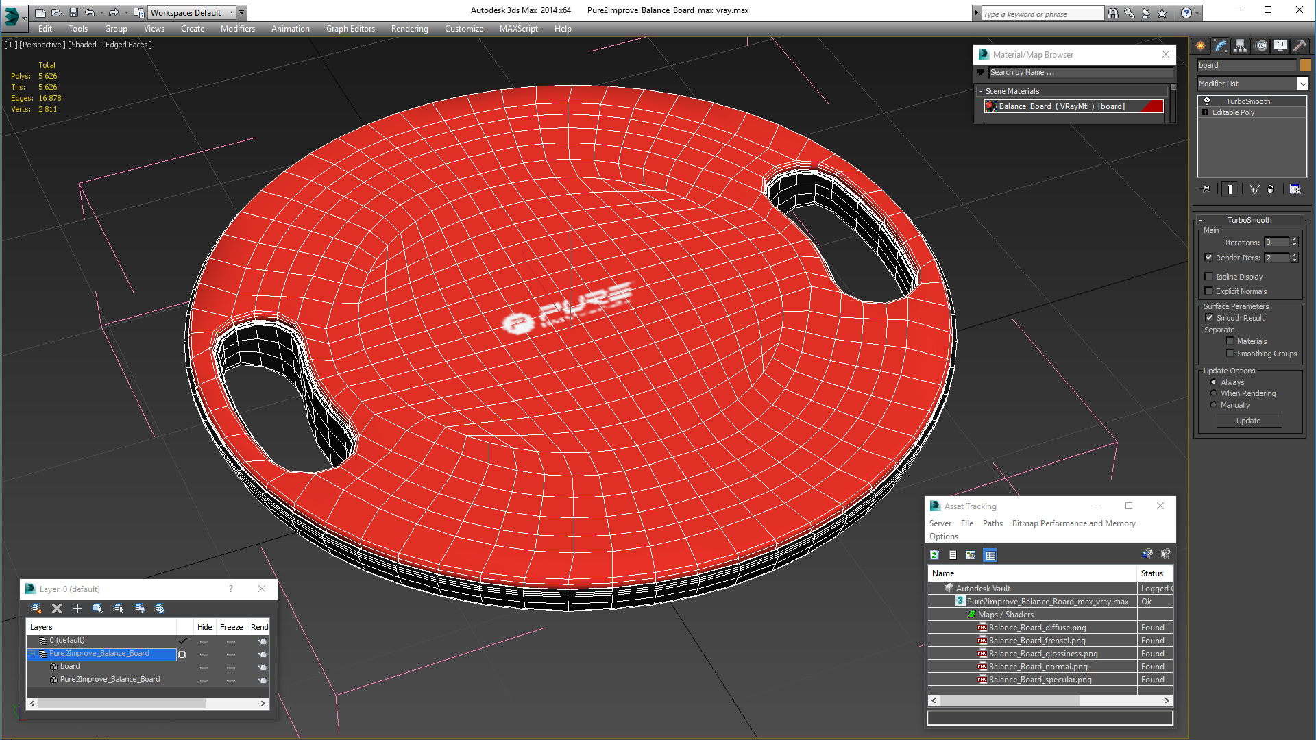Click the Perspective viewport label
This screenshot has width=1316, height=740.
point(42,45)
